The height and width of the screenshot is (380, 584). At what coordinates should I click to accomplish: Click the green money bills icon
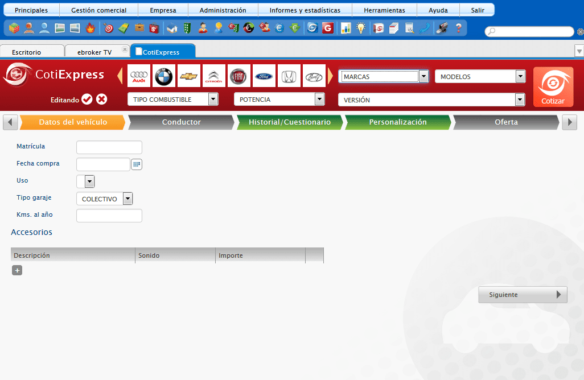pos(124,28)
